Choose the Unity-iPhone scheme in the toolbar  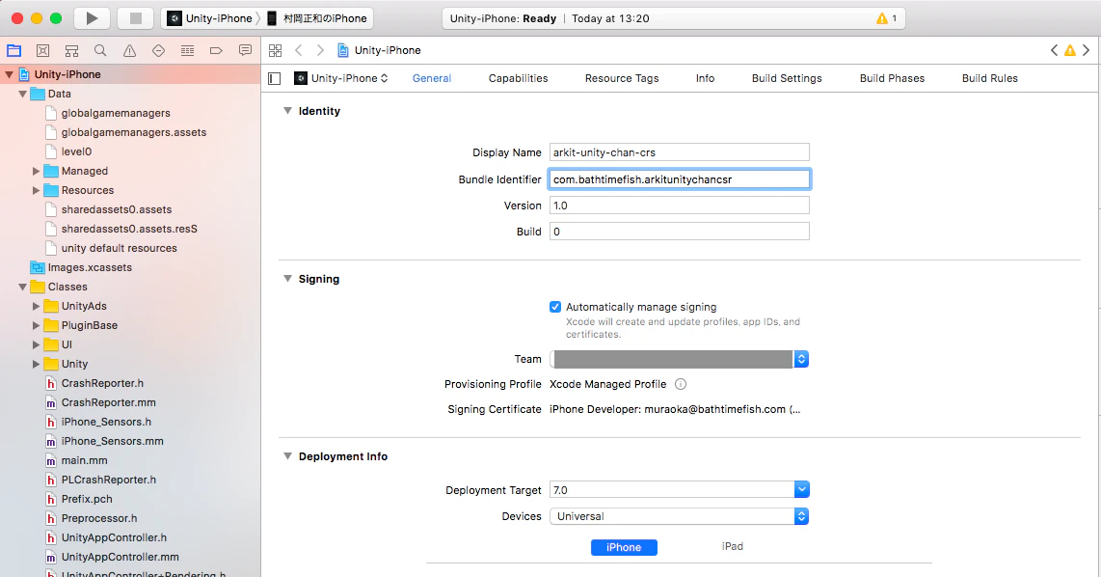tap(210, 18)
